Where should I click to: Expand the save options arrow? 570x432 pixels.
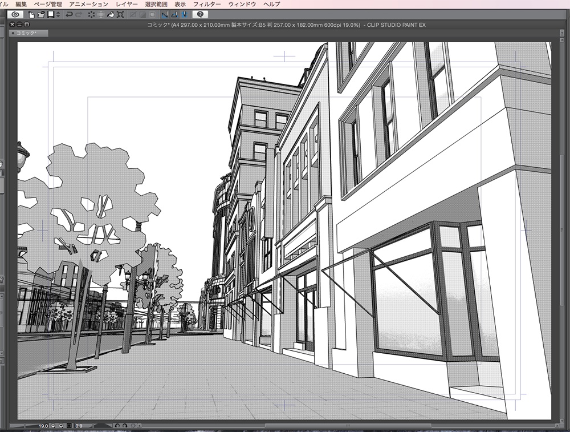tap(58, 15)
